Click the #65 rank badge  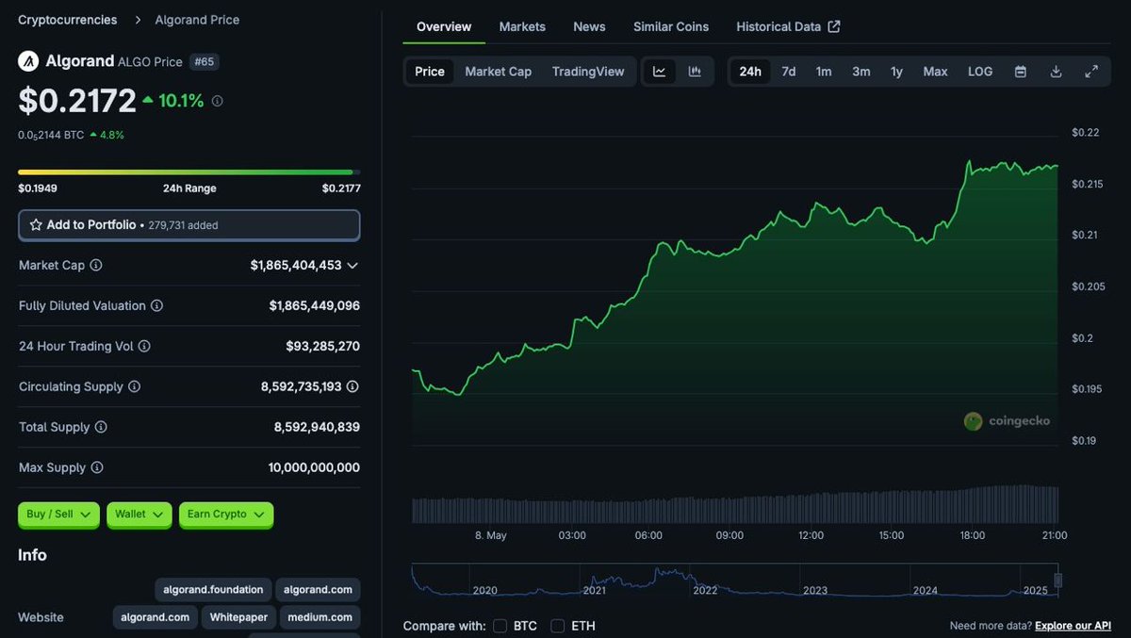point(204,62)
